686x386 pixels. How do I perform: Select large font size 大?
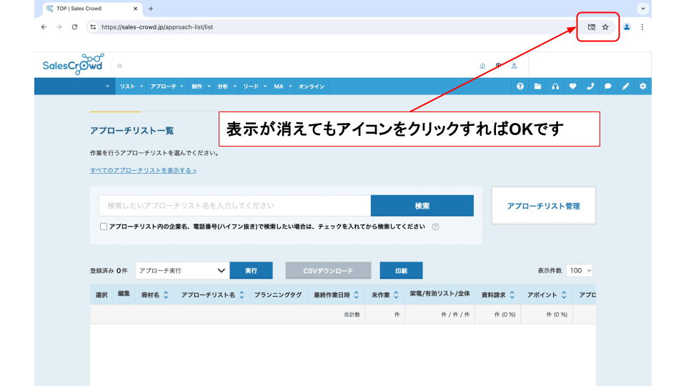tap(514, 66)
